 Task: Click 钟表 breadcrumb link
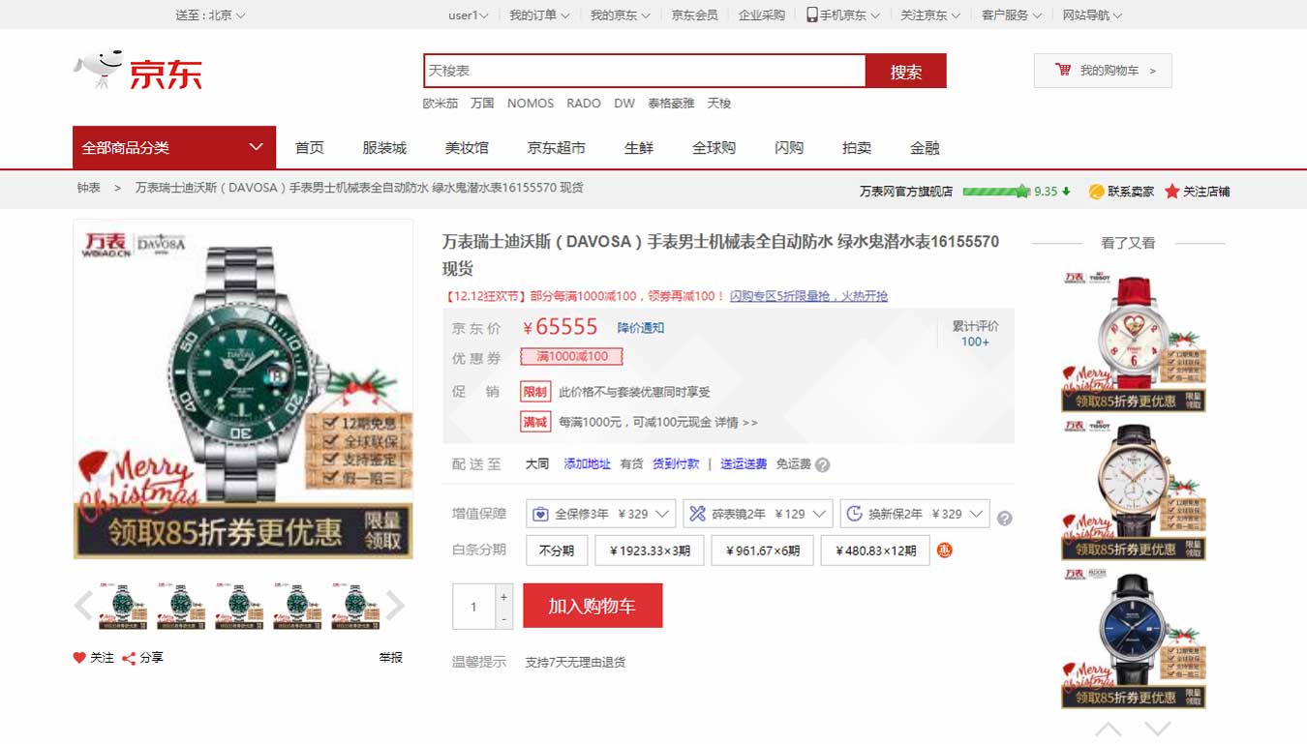[x=88, y=188]
